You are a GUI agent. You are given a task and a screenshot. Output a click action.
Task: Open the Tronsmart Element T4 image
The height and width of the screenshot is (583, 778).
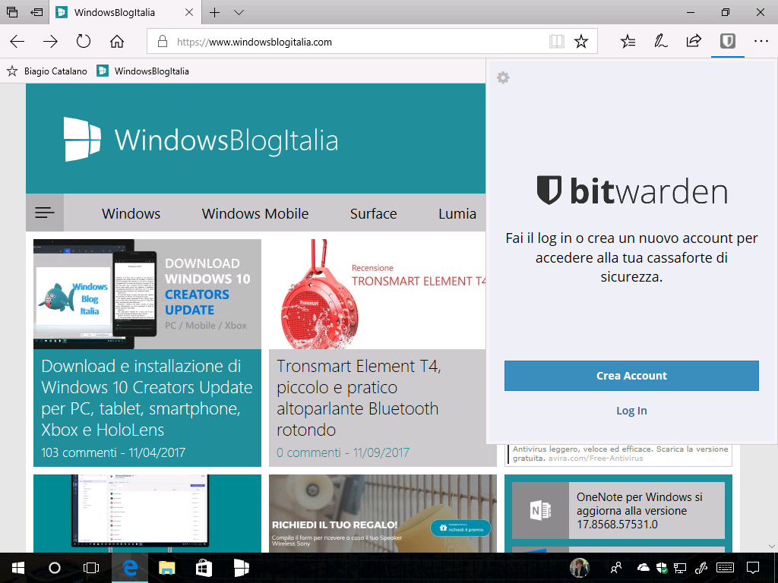point(377,295)
